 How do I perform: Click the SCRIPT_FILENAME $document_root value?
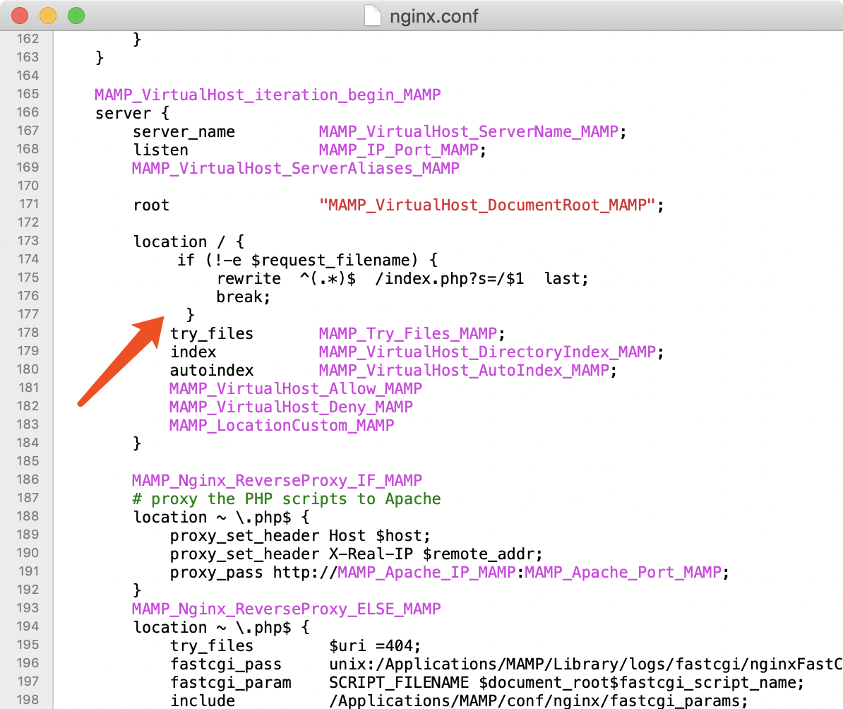pos(567,683)
